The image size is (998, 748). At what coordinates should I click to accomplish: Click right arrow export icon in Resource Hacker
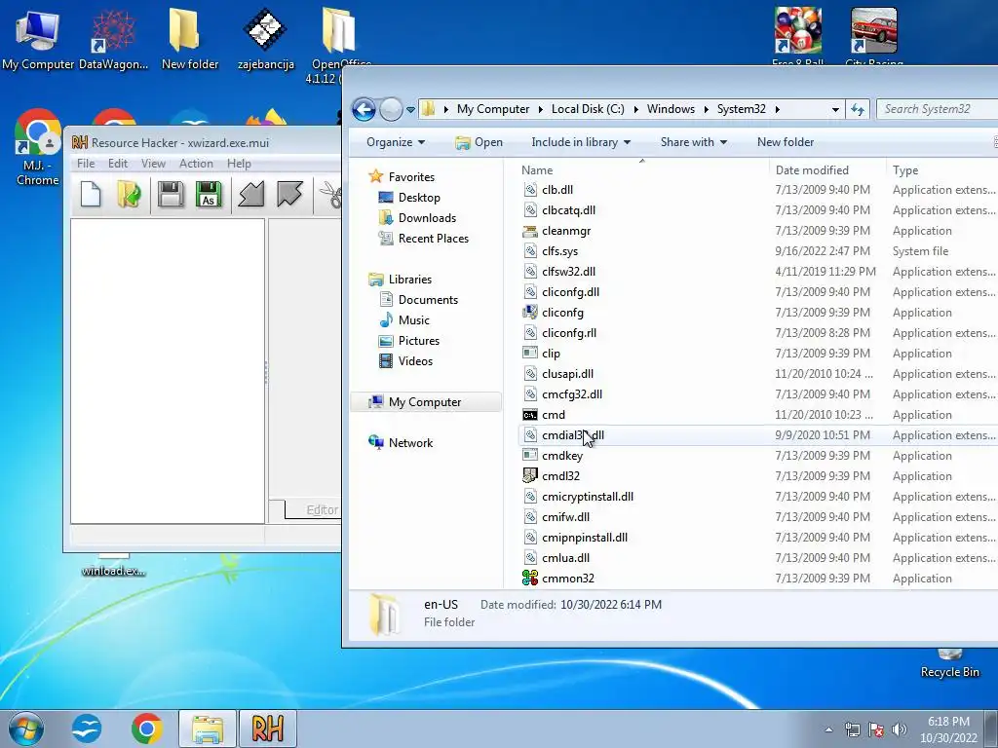(x=289, y=194)
